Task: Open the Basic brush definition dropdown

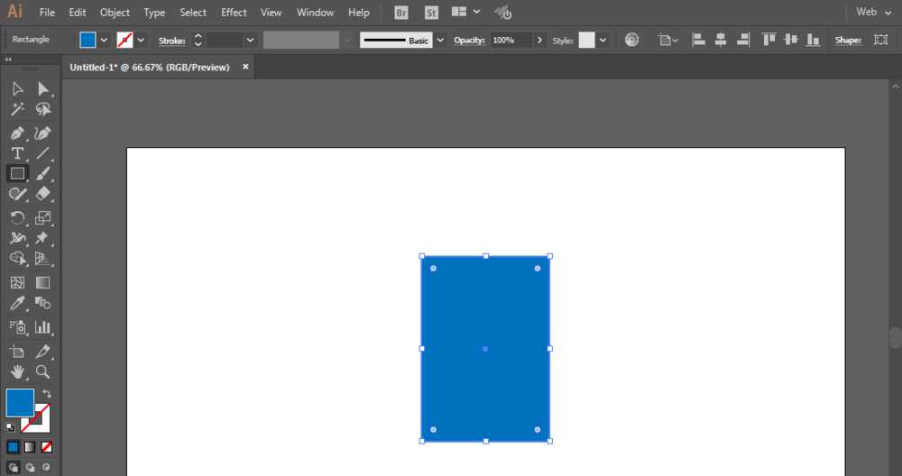Action: 440,41
